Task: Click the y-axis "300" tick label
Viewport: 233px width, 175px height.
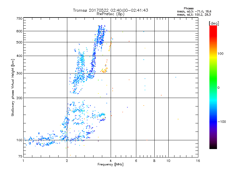Action: click(19, 73)
